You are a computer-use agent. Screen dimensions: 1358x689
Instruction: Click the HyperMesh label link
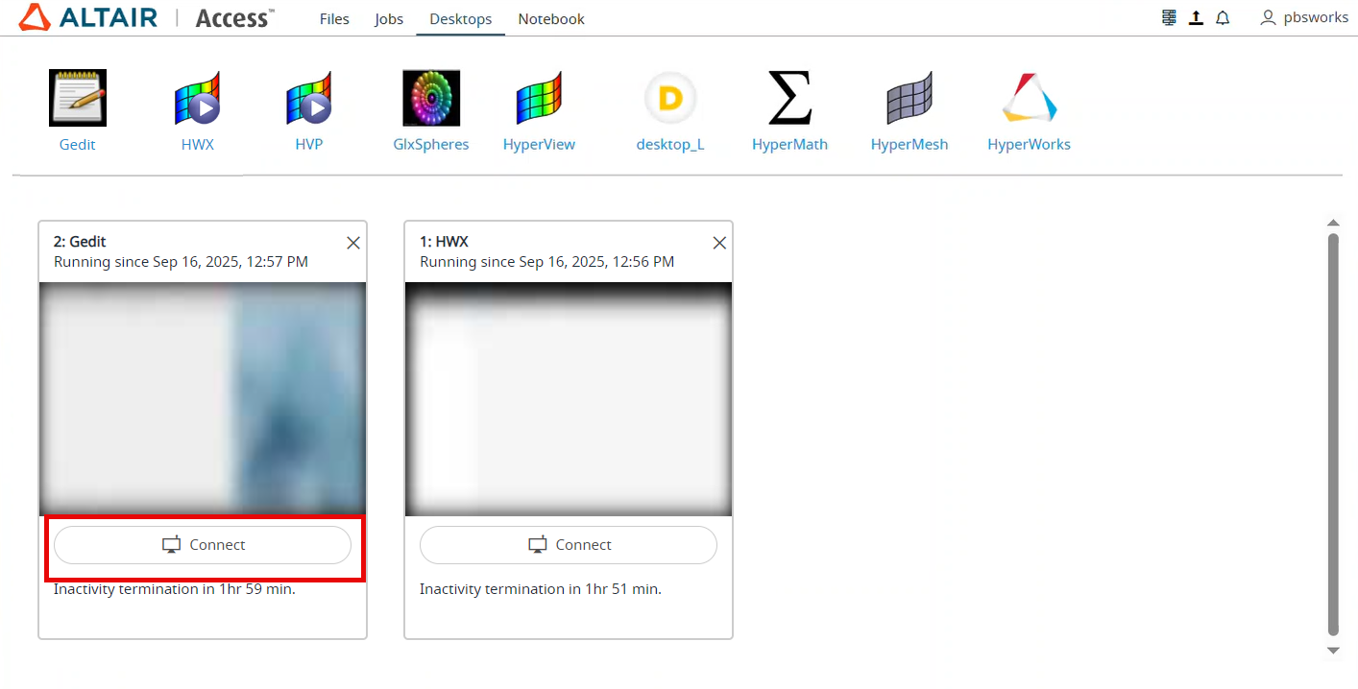point(909,145)
